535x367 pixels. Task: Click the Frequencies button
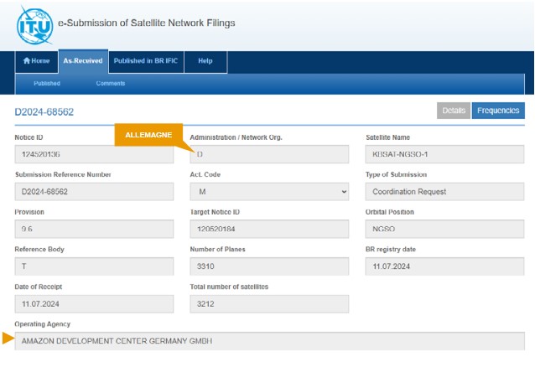498,111
